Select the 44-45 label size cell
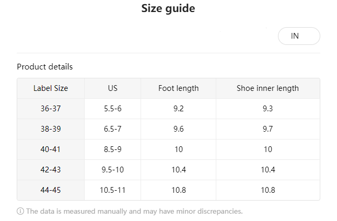 pyautogui.click(x=51, y=190)
